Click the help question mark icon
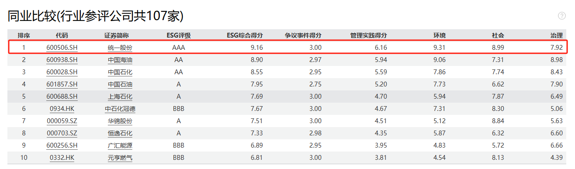The image size is (575, 169). 562,16
